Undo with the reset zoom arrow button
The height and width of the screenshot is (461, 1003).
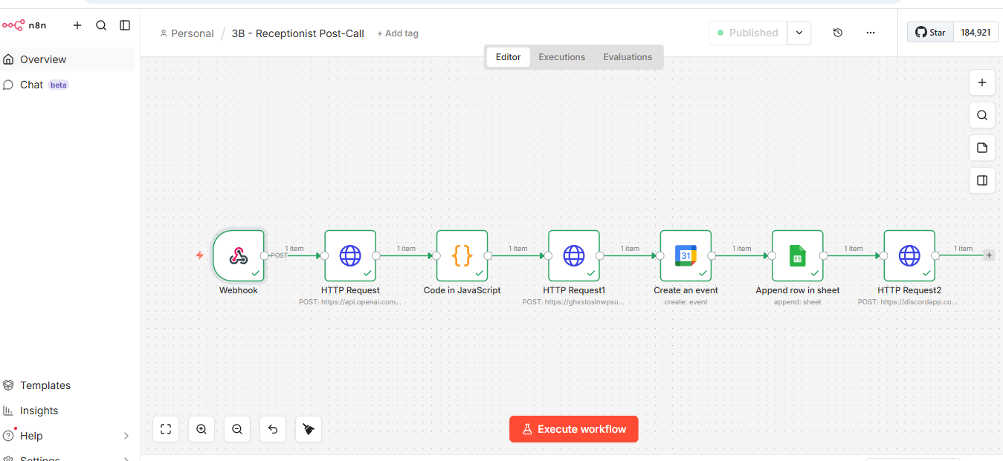click(273, 429)
